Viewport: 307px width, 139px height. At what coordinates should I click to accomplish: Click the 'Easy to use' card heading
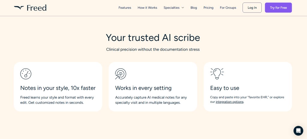point(225,88)
